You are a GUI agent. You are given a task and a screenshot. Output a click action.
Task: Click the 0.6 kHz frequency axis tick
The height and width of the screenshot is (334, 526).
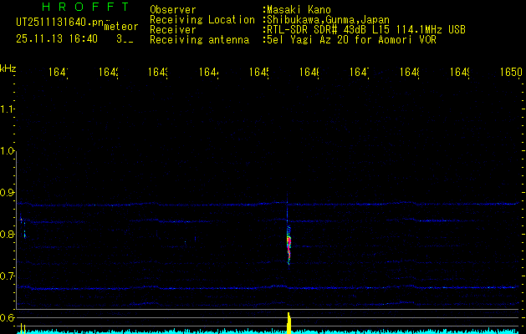8,318
